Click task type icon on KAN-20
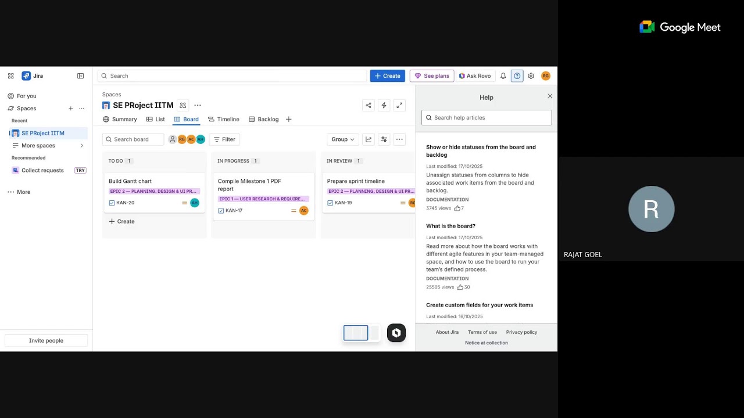744x418 pixels. coord(112,203)
